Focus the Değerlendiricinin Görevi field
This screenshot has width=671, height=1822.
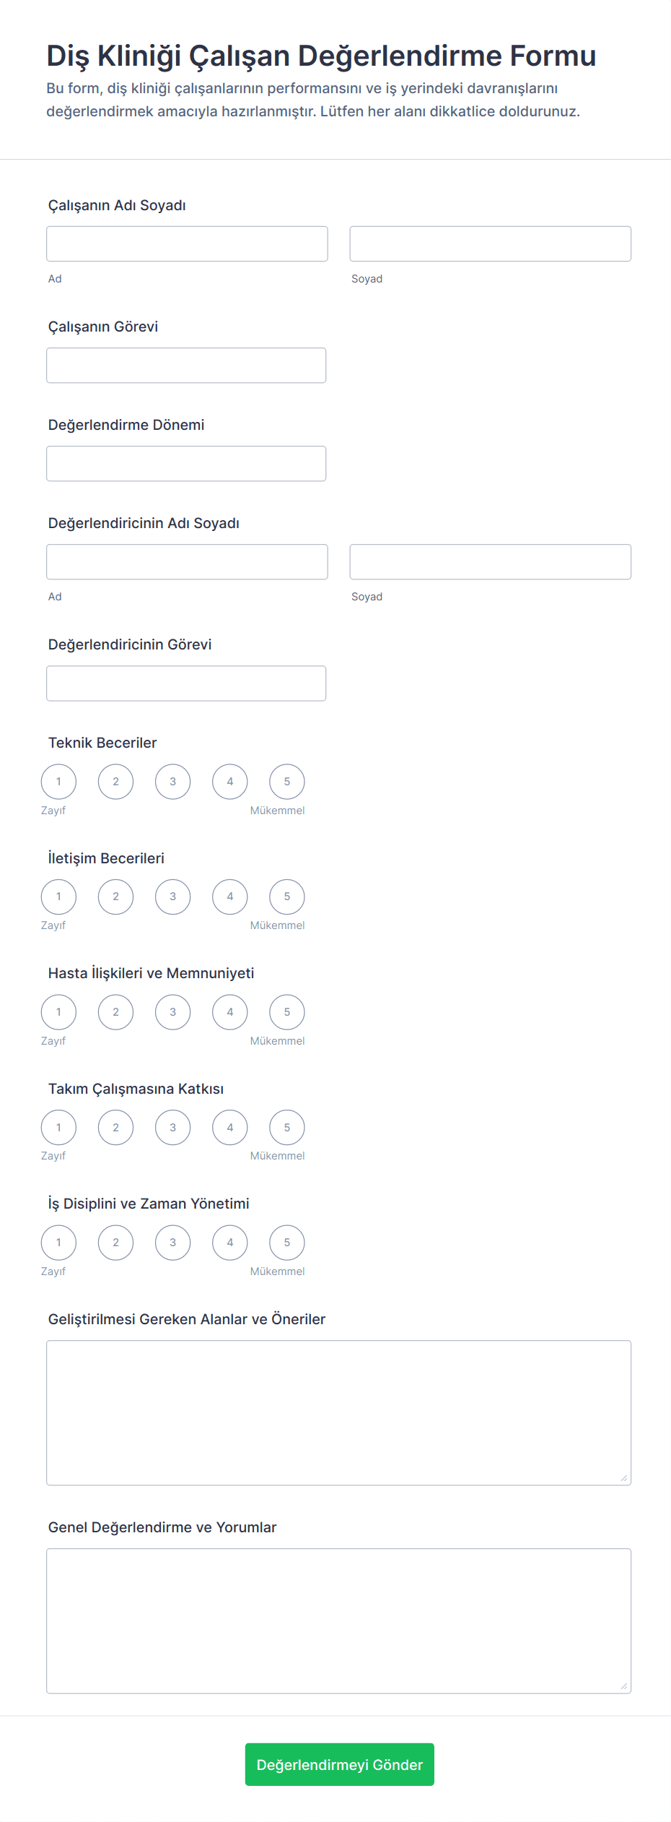click(x=186, y=683)
